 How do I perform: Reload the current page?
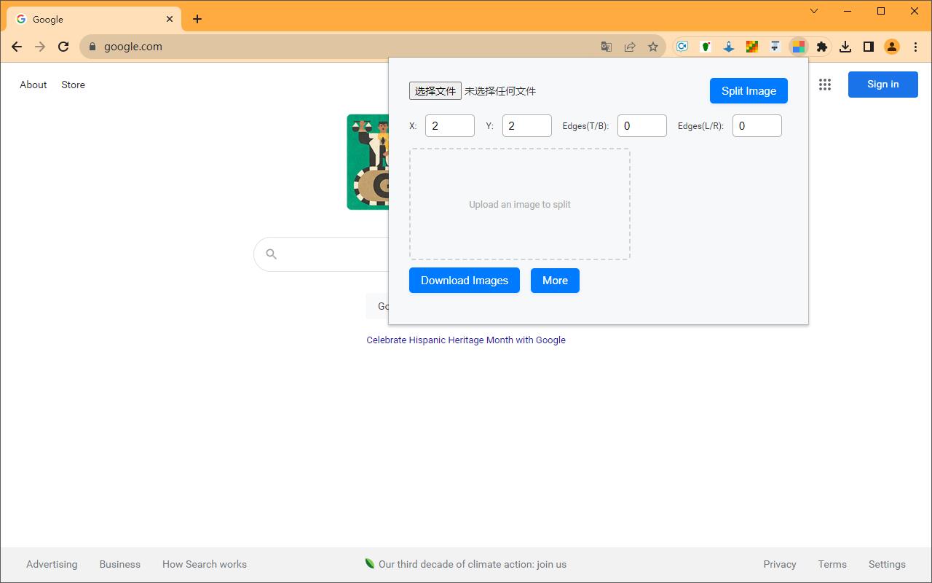[63, 47]
